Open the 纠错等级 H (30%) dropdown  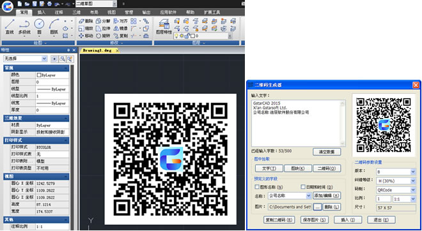coord(413,181)
